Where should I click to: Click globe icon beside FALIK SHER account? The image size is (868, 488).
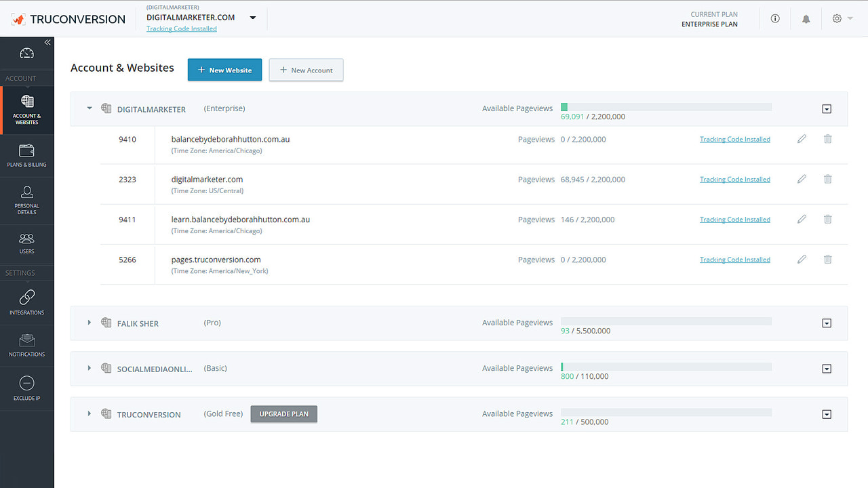point(106,323)
